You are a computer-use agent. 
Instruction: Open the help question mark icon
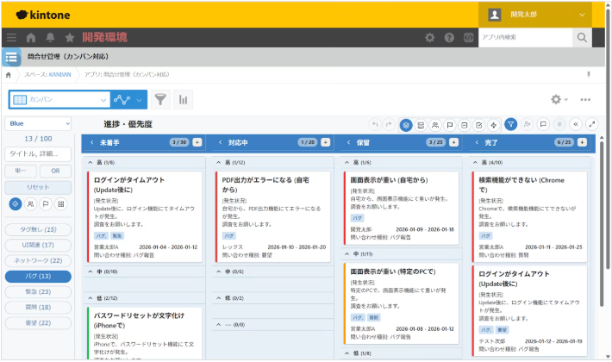pos(449,37)
